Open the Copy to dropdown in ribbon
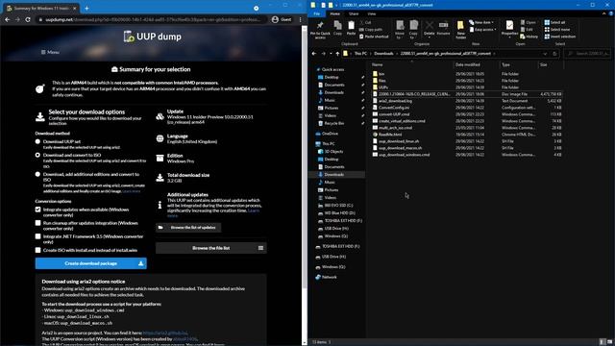The height and width of the screenshot is (346, 615). click(413, 30)
